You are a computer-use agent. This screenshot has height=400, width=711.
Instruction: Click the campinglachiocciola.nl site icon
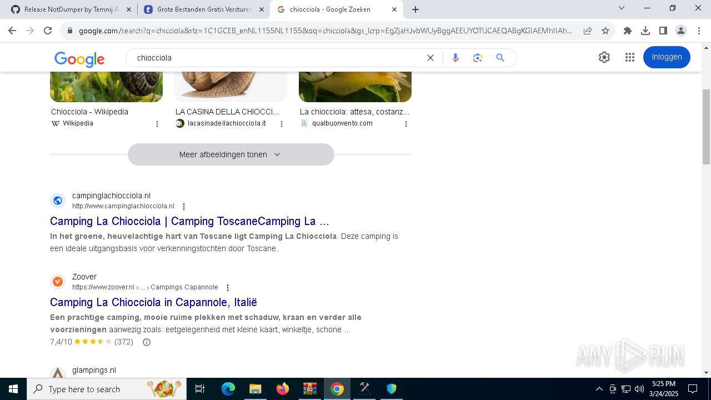point(58,201)
